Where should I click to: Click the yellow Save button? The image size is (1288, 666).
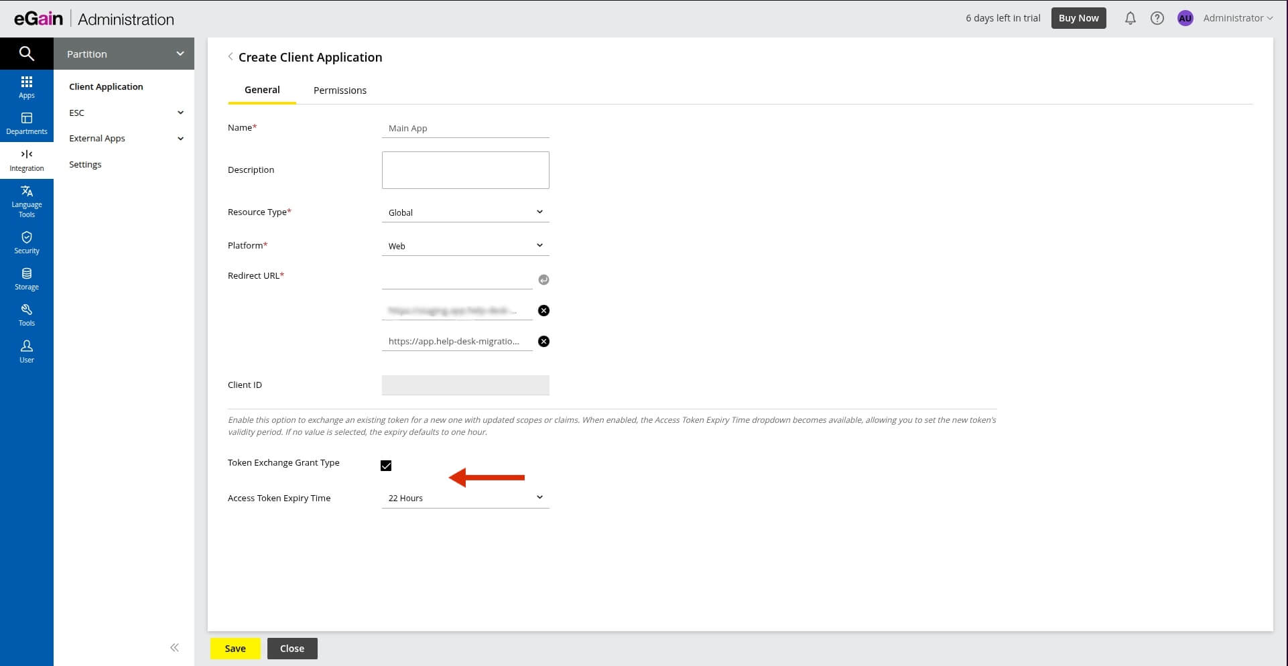235,649
